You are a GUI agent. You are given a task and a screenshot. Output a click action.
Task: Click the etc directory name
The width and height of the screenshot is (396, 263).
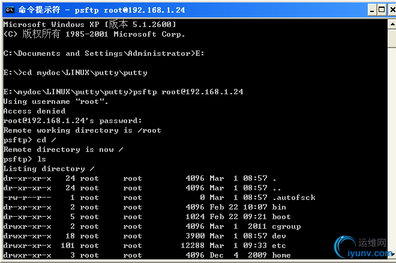coord(279,246)
